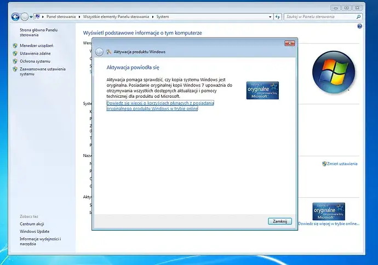The width and height of the screenshot is (378, 265).
Task: Open the arrow before Panel sterowania breadcrumb
Action: pyautogui.click(x=43, y=17)
